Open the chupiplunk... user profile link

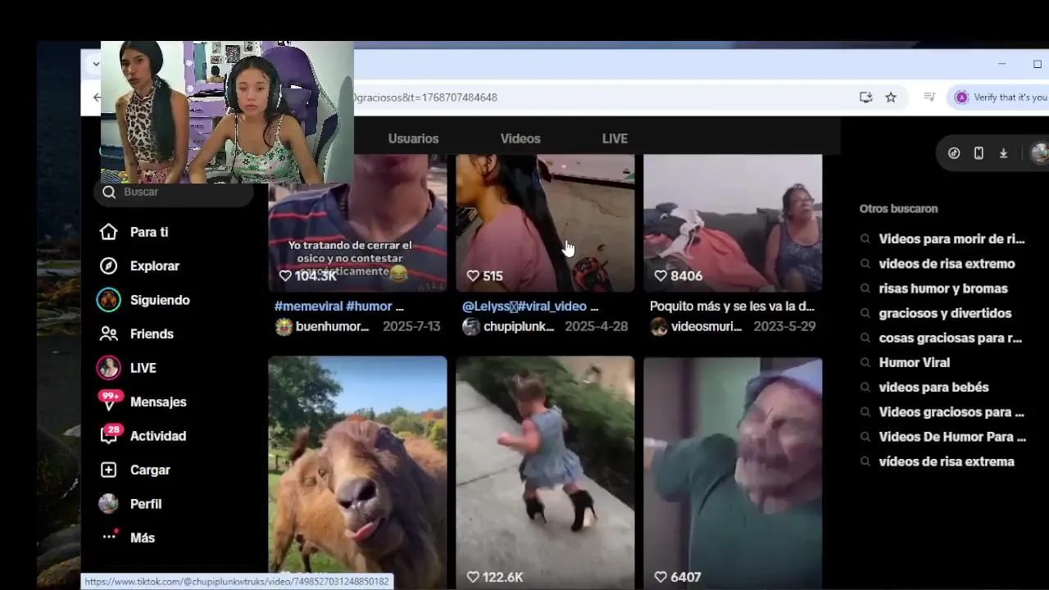point(519,326)
